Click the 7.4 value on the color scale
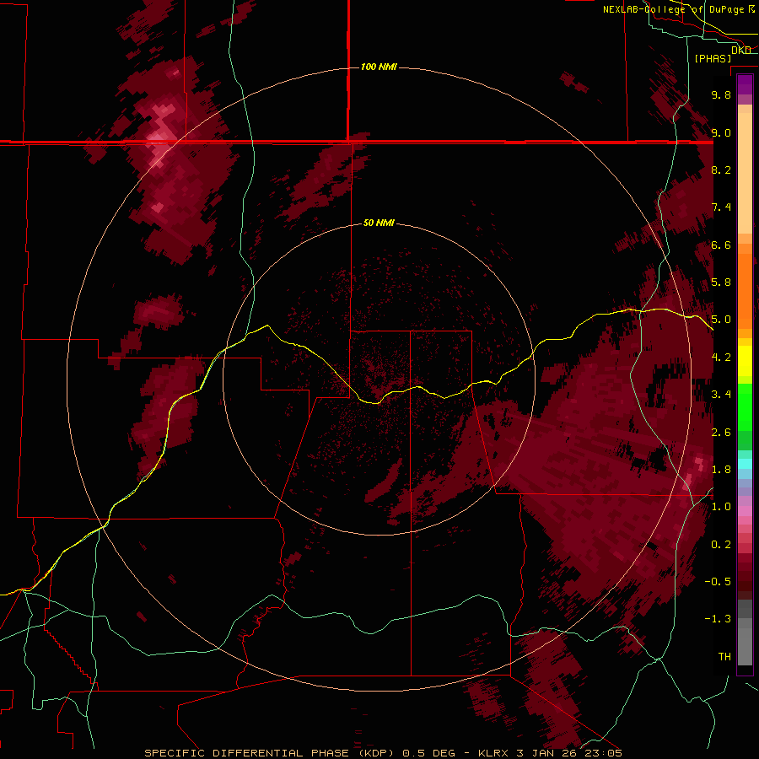Image resolution: width=759 pixels, height=759 pixels. tap(721, 207)
